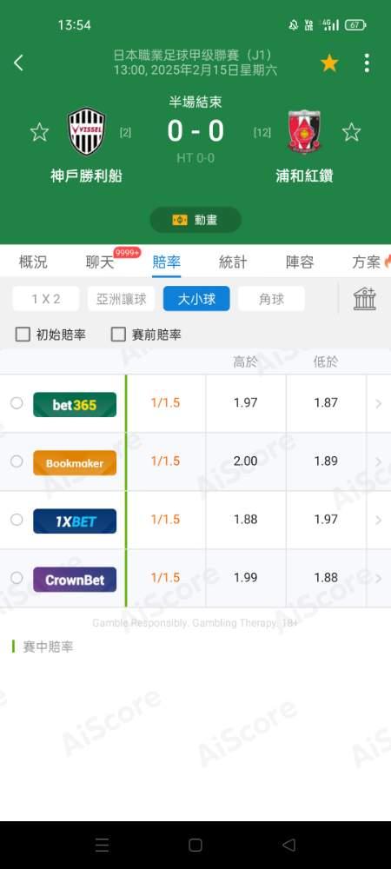This screenshot has height=869, width=391.
Task: Tap bet365 over odds 1.97
Action: (x=246, y=403)
